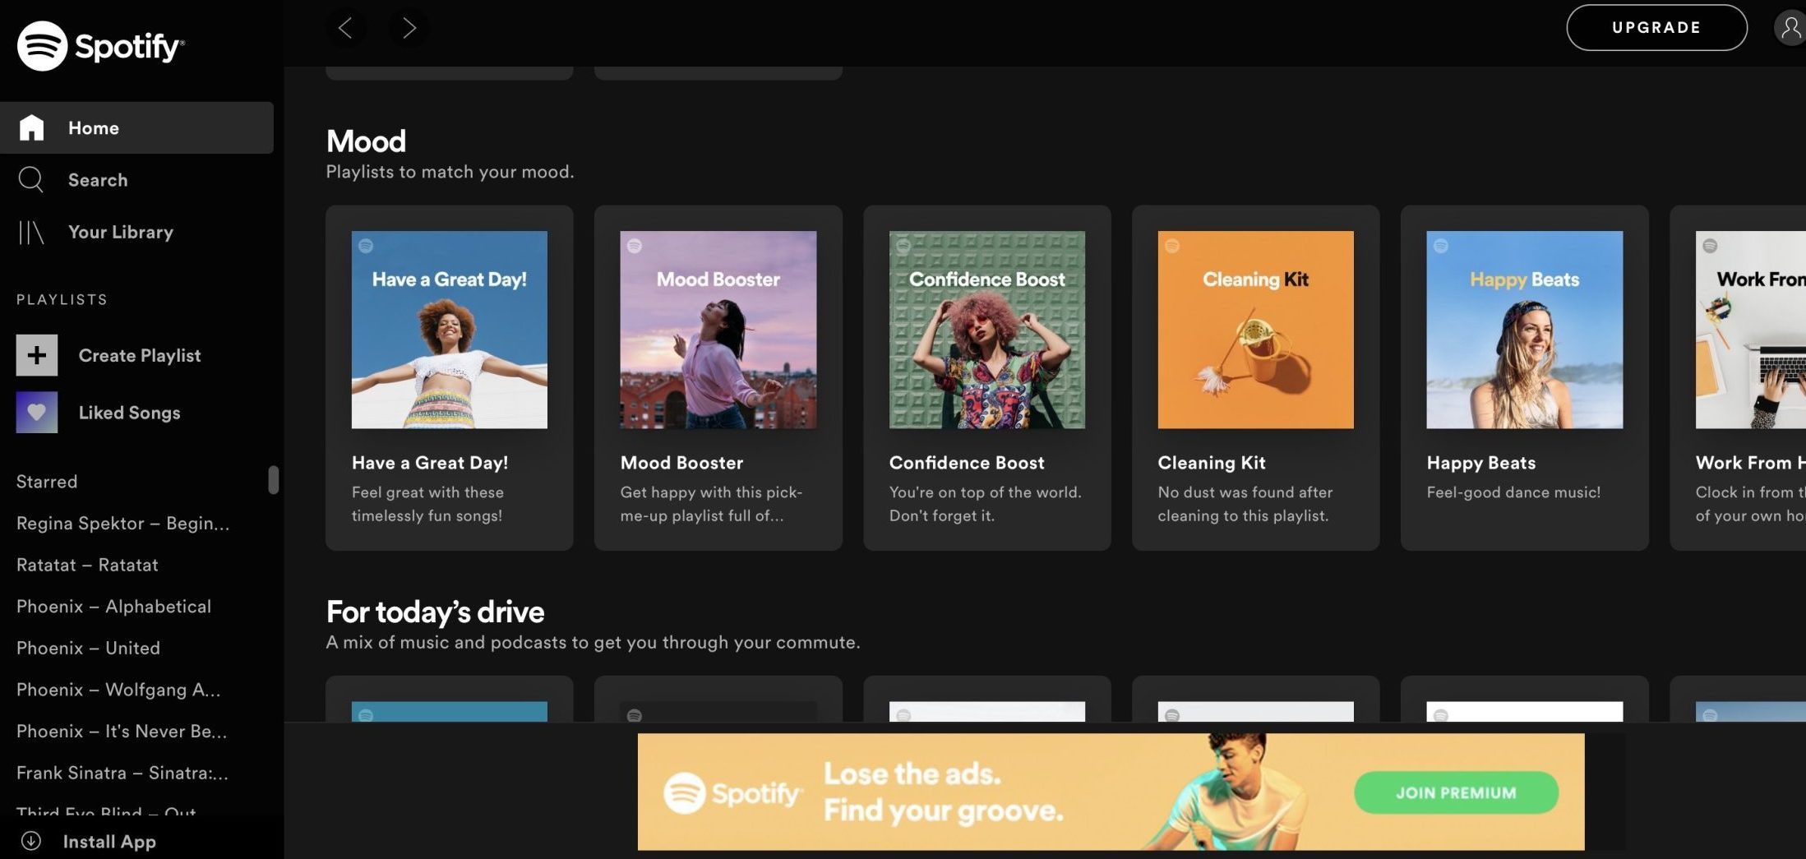Image resolution: width=1806 pixels, height=859 pixels.
Task: Open Confidence Boost cover art
Action: [x=987, y=330]
